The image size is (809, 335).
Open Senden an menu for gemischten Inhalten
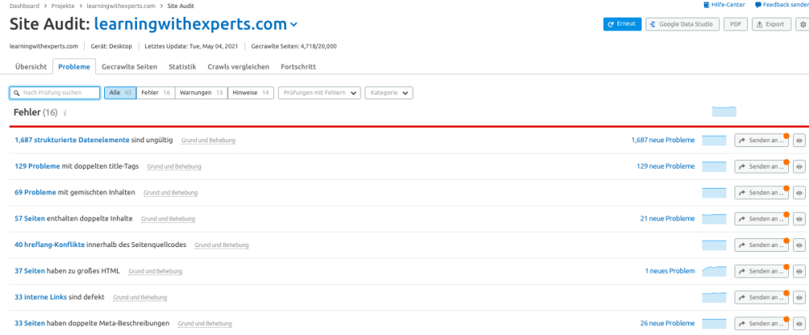(x=762, y=192)
